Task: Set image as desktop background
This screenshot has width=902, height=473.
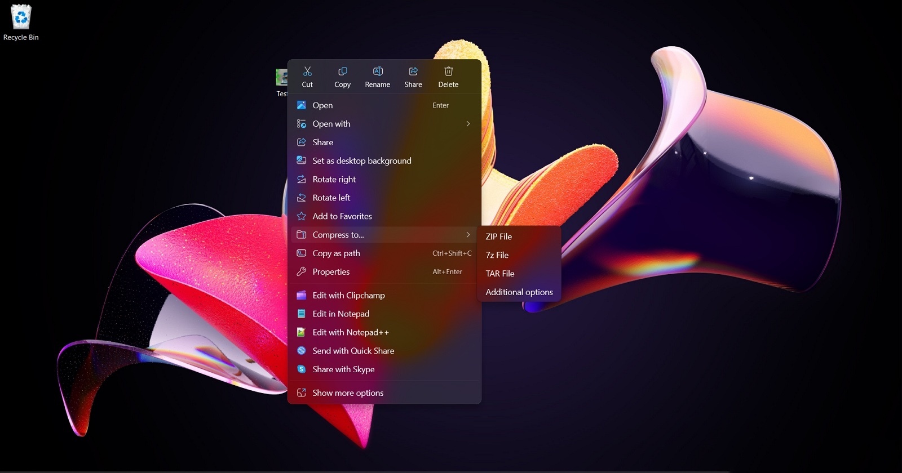Action: [x=361, y=161]
